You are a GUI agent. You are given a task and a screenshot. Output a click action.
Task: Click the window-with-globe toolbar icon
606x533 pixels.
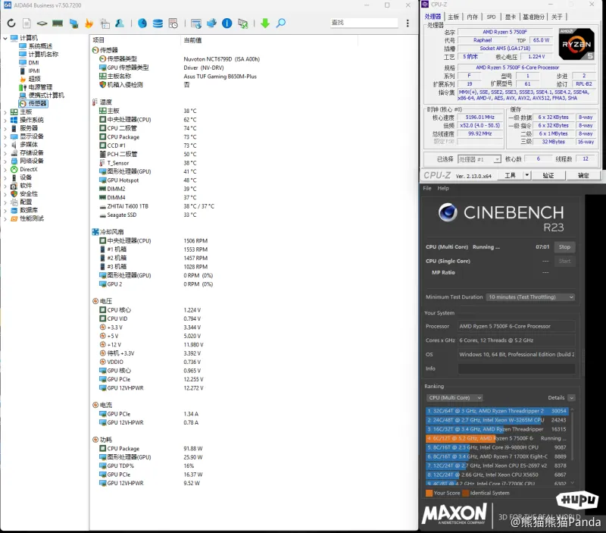(196, 24)
